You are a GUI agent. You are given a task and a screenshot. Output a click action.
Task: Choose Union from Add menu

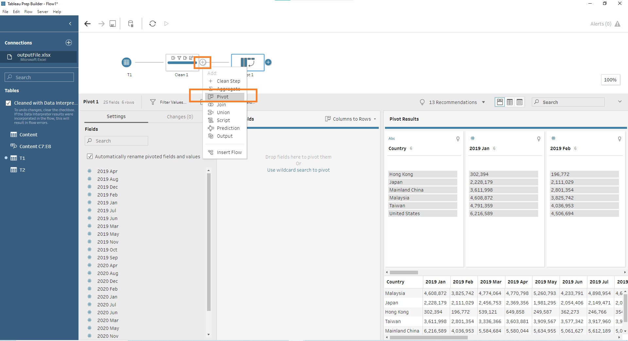225,112
